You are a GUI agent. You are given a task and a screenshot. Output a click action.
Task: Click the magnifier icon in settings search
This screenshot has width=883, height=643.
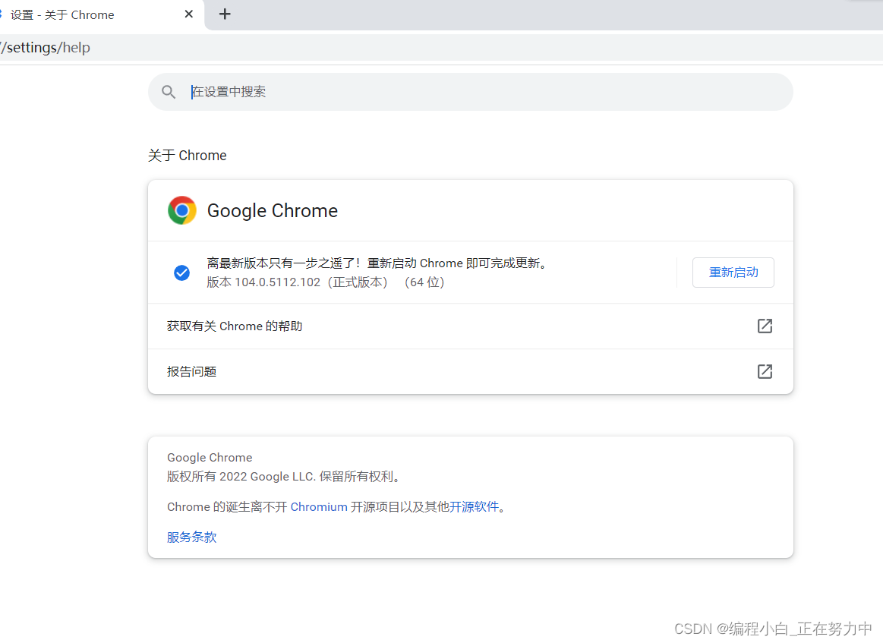pyautogui.click(x=169, y=92)
